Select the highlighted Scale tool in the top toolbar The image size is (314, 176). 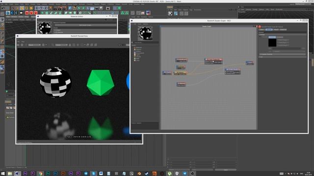point(22,8)
